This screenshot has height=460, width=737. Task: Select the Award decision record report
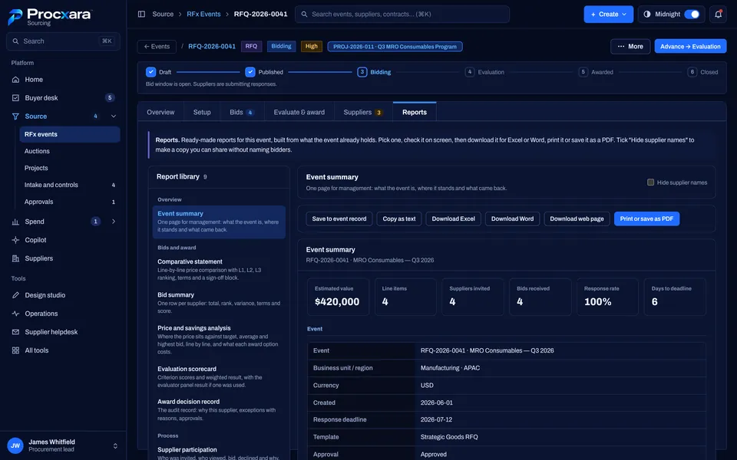219,409
